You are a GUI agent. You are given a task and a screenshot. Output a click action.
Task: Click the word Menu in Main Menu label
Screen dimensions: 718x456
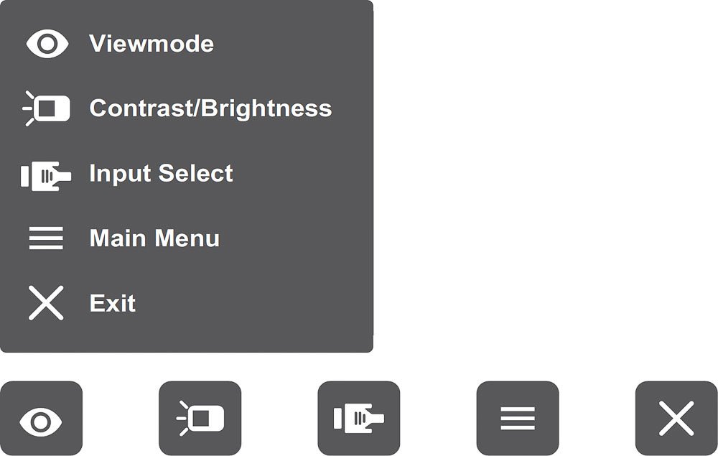[x=187, y=238]
